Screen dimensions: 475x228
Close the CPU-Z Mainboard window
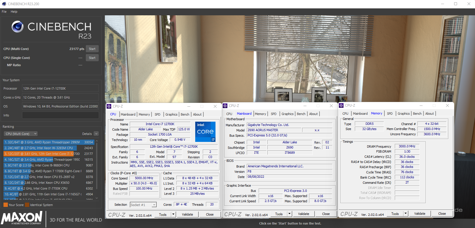331,106
